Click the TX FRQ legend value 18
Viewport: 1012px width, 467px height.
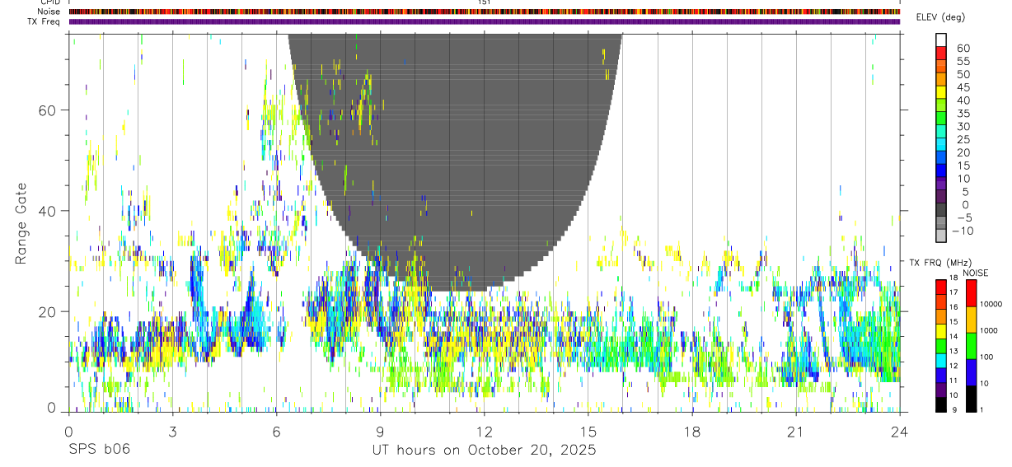954,278
